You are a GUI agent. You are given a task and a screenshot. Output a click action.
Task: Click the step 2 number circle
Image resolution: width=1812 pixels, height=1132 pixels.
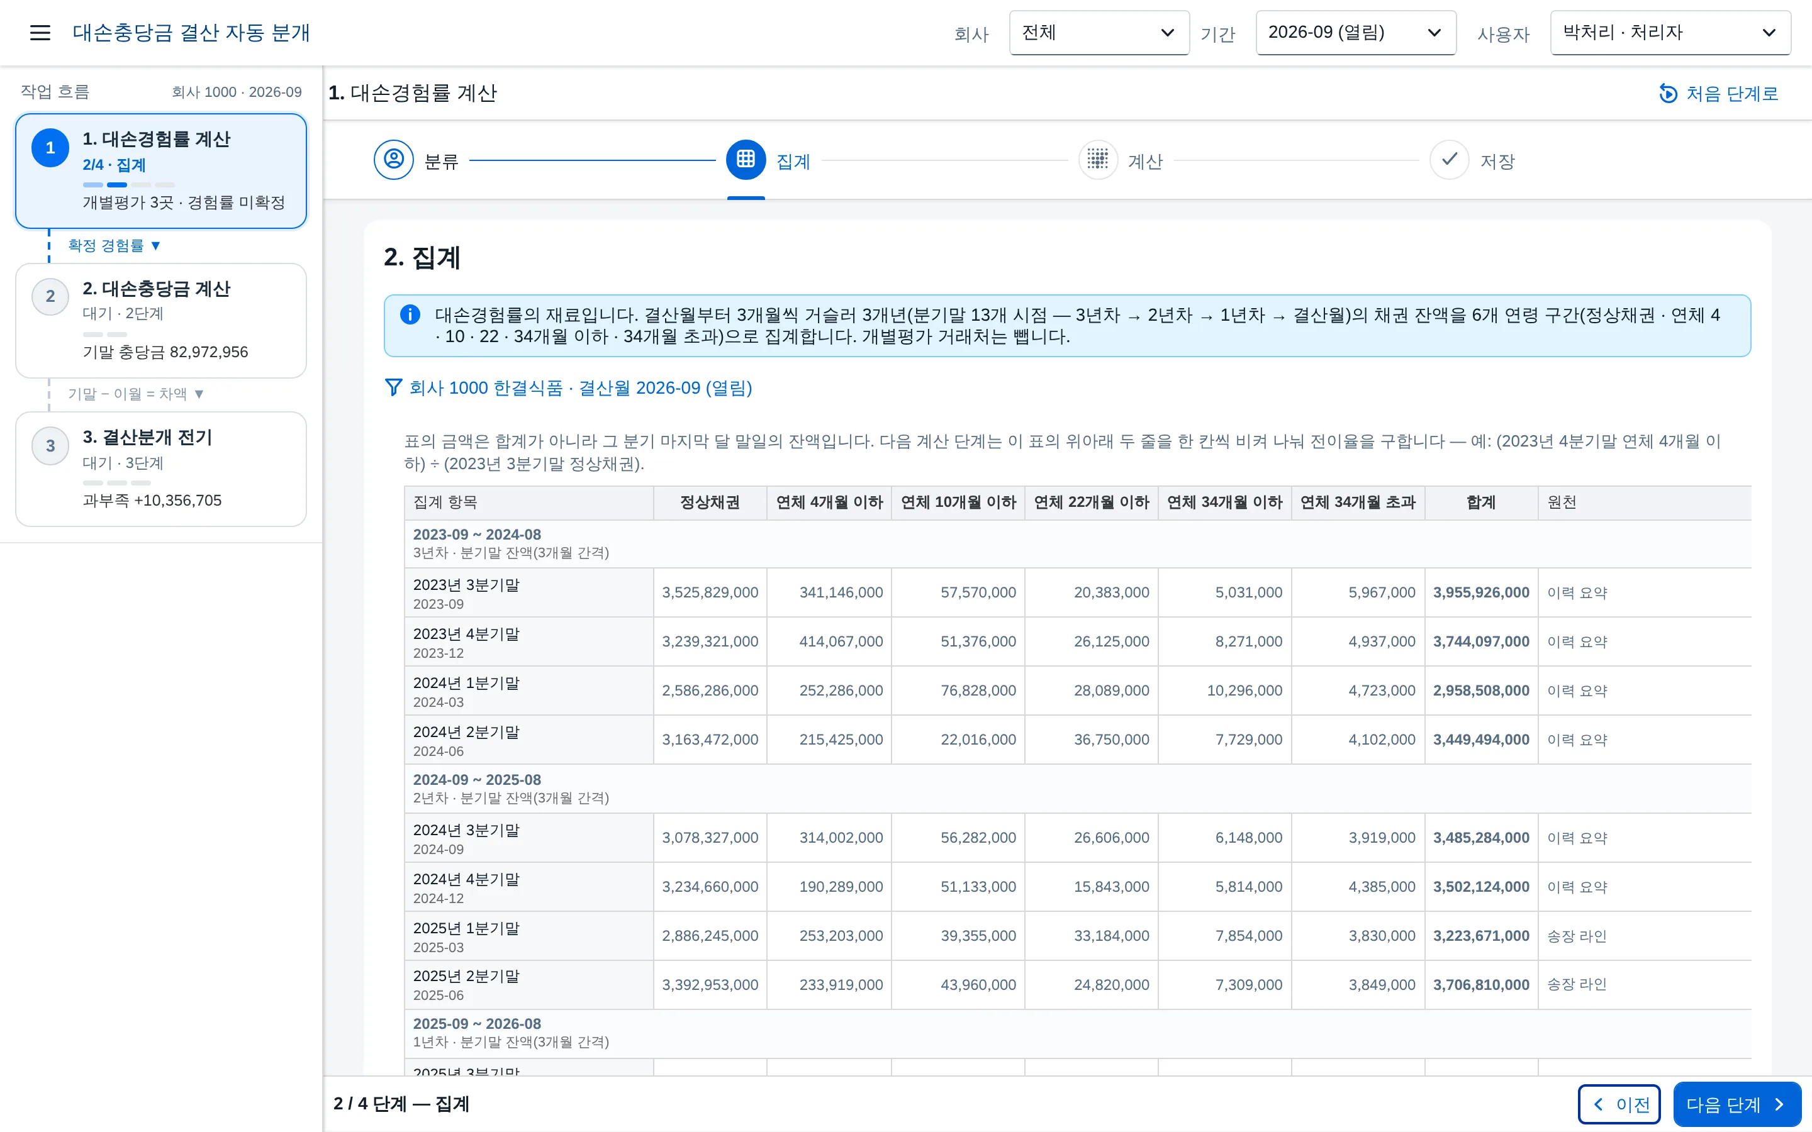click(50, 296)
